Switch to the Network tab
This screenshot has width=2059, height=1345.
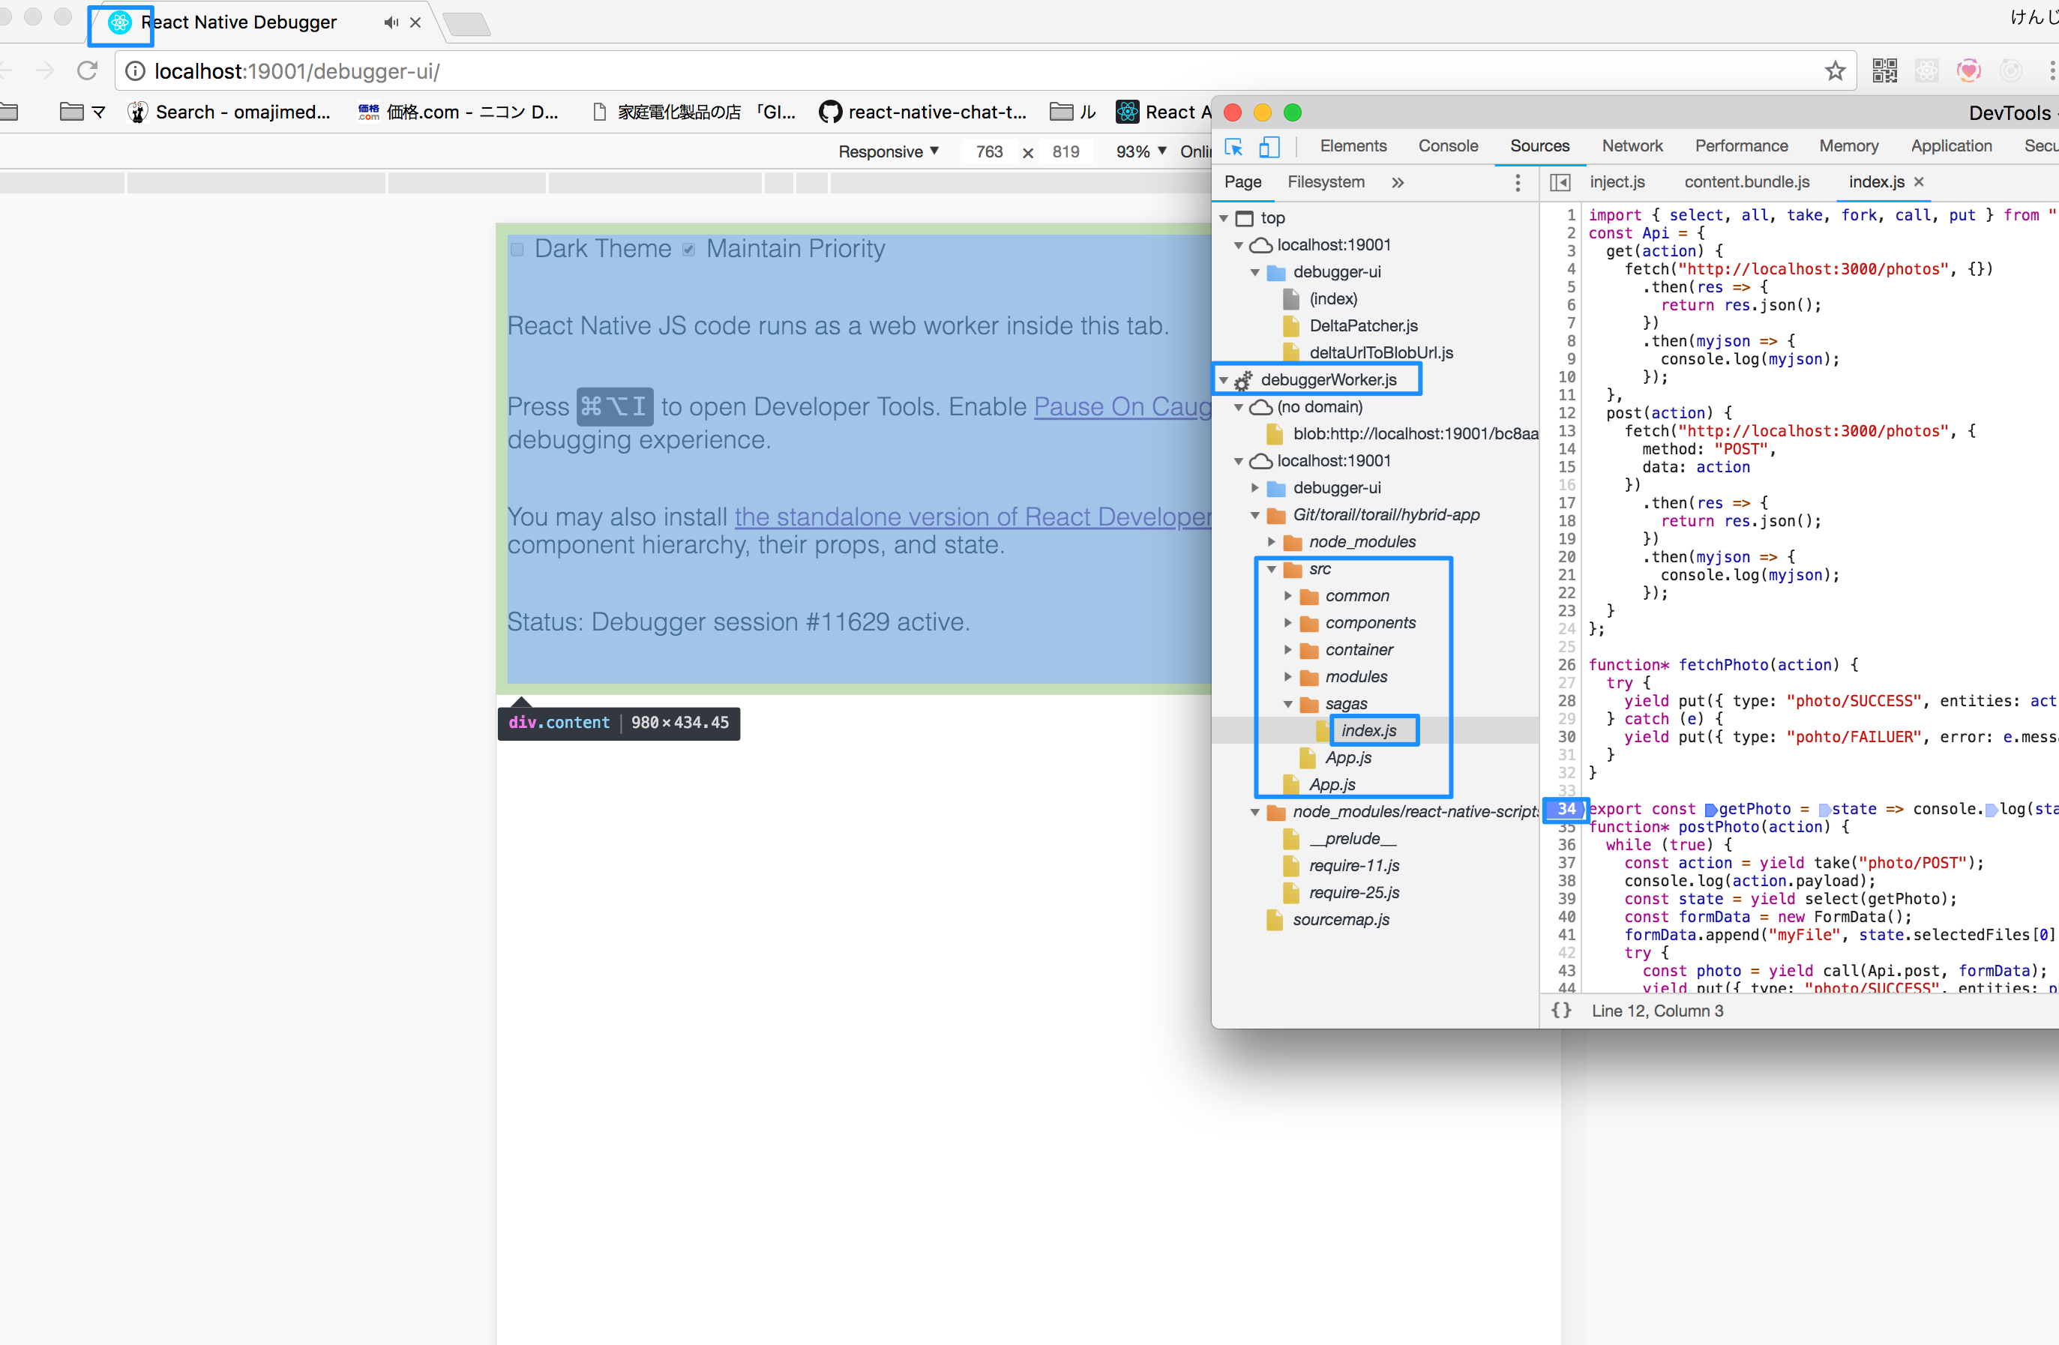pyautogui.click(x=1632, y=146)
